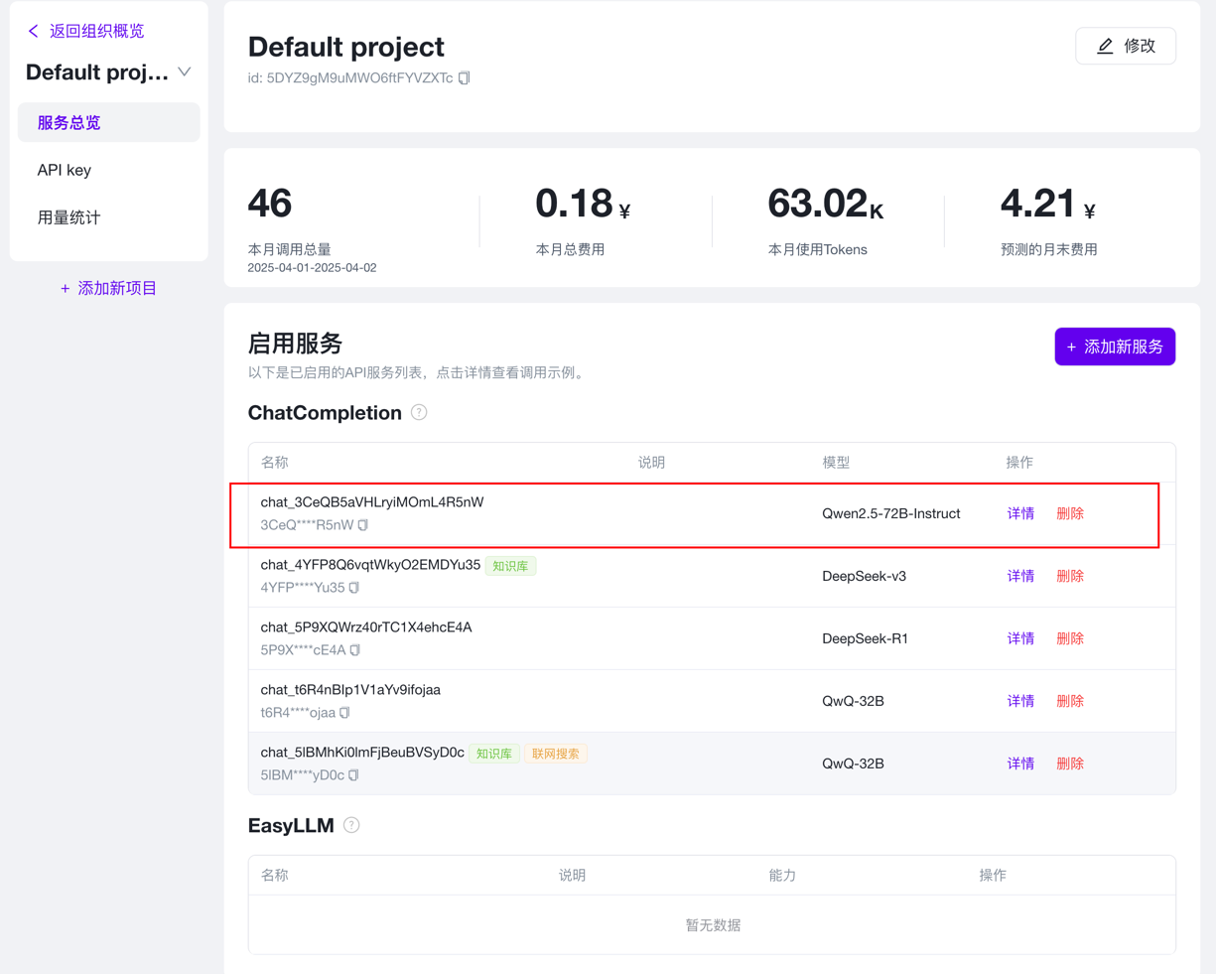The width and height of the screenshot is (1216, 974).
Task: Copy key 4YFP****Yu35 to clipboard
Action: [x=354, y=588]
